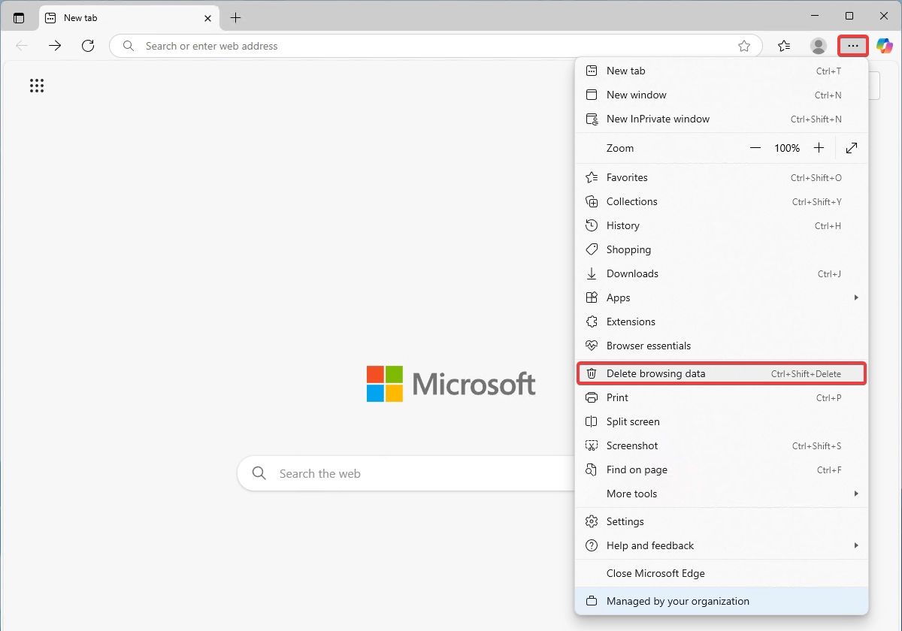The image size is (902, 631).
Task: Open Extensions menu item
Action: coord(722,322)
